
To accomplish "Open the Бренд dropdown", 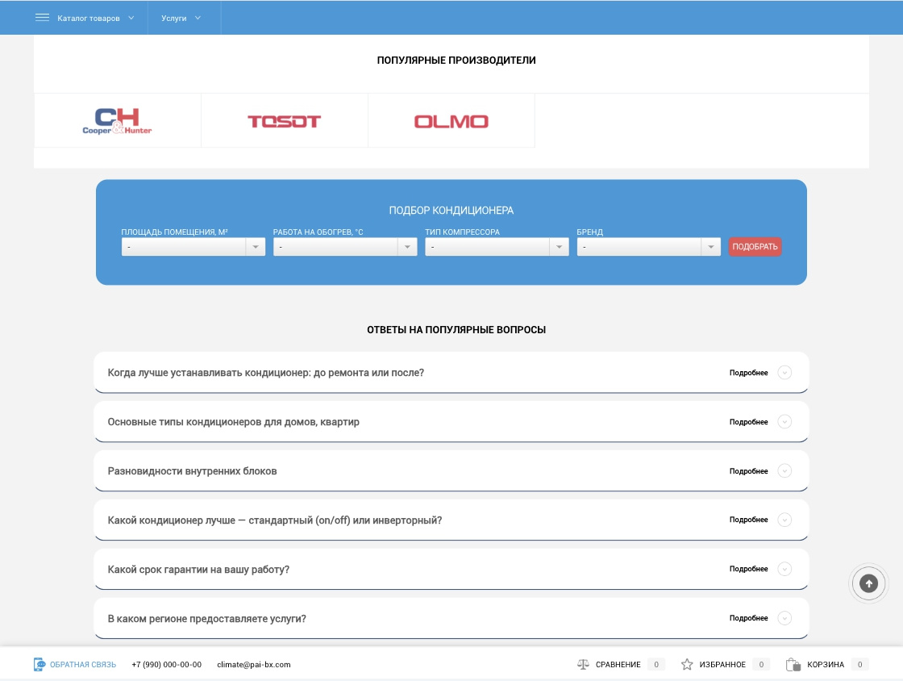I will tap(648, 247).
